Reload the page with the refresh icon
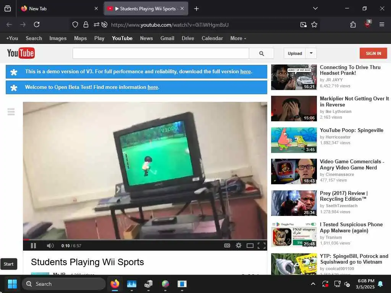This screenshot has width=391, height=293. 37,24
